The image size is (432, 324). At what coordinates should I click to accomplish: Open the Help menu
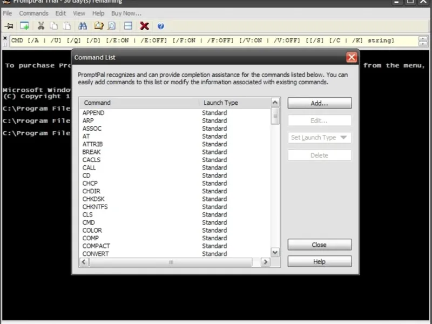(x=98, y=13)
